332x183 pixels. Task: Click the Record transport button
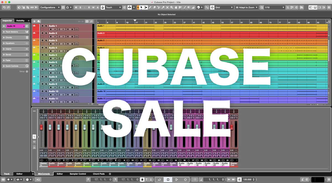tap(185, 179)
